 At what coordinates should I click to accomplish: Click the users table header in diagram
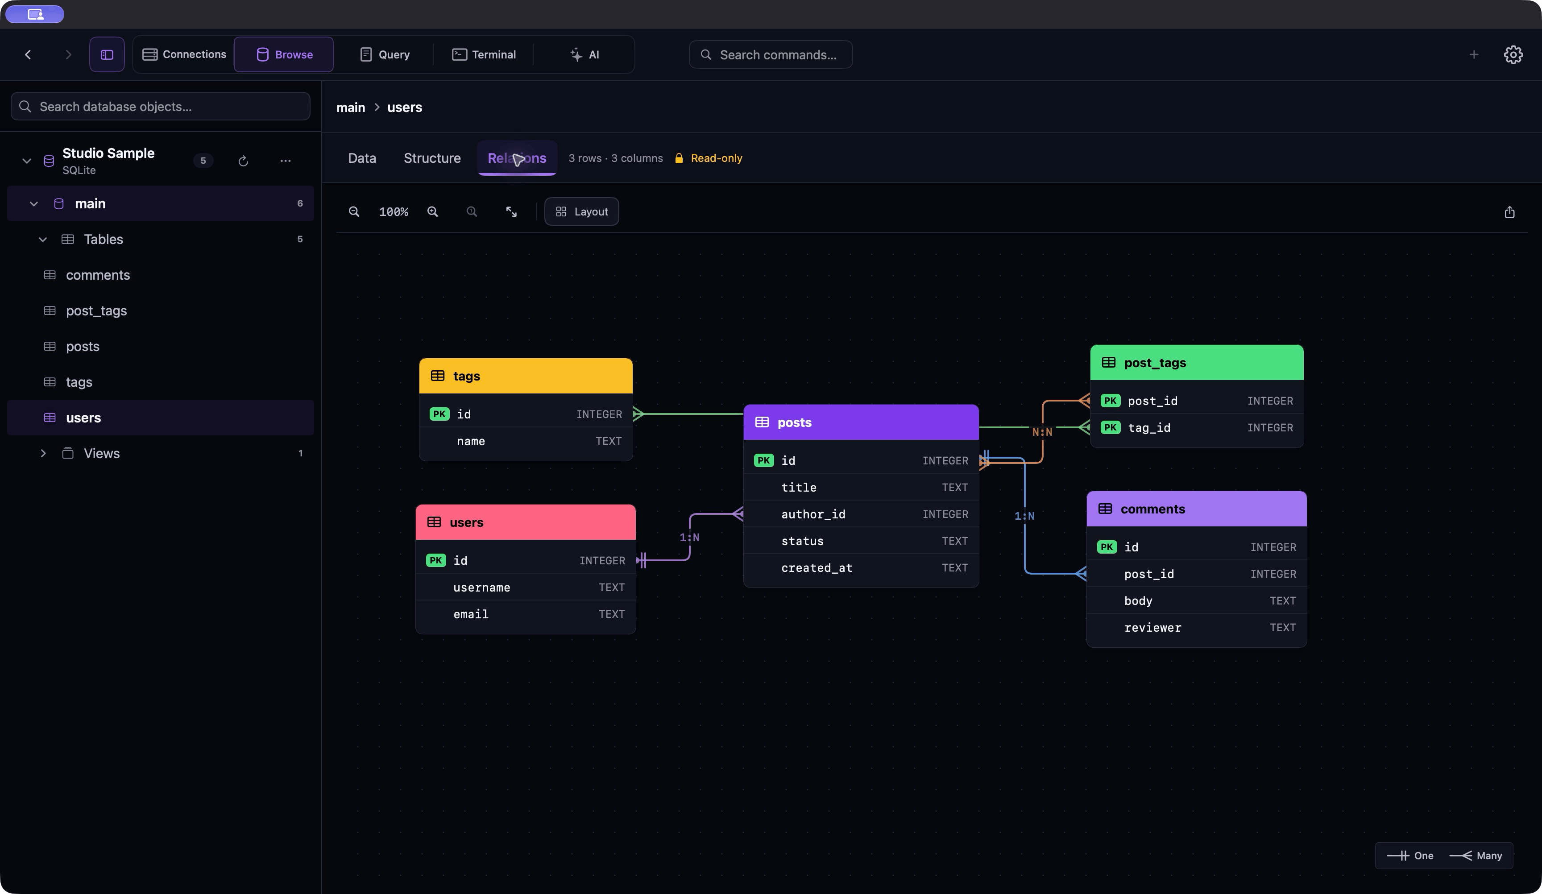pos(526,522)
